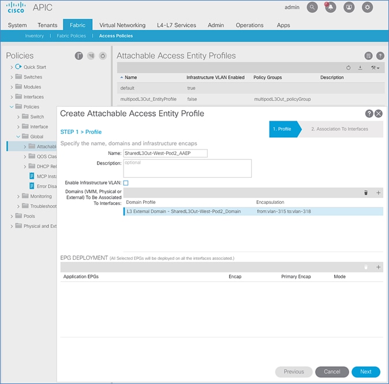Click the Previous button
Screen dimensions: 389x384
tap(294, 372)
